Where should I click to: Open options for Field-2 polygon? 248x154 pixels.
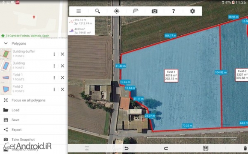[54, 89]
